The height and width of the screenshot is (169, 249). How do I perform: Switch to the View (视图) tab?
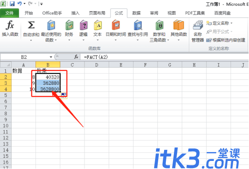[172, 13]
